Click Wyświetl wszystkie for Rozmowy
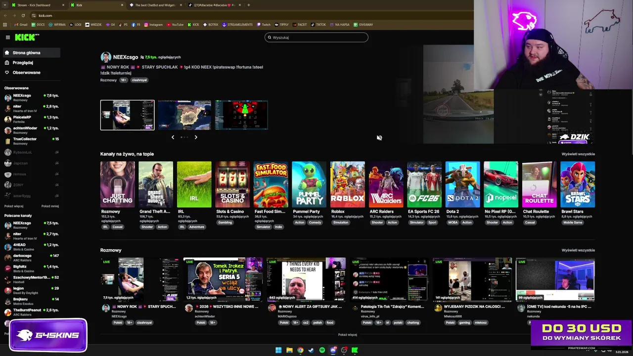633x356 pixels. [578, 250]
